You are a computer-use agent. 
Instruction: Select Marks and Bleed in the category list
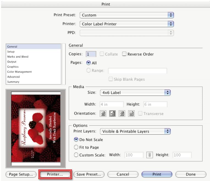[x=18, y=57]
